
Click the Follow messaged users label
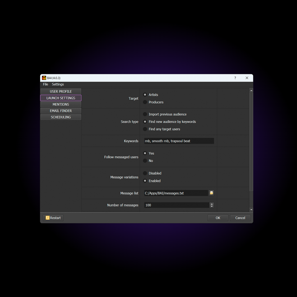click(x=121, y=157)
